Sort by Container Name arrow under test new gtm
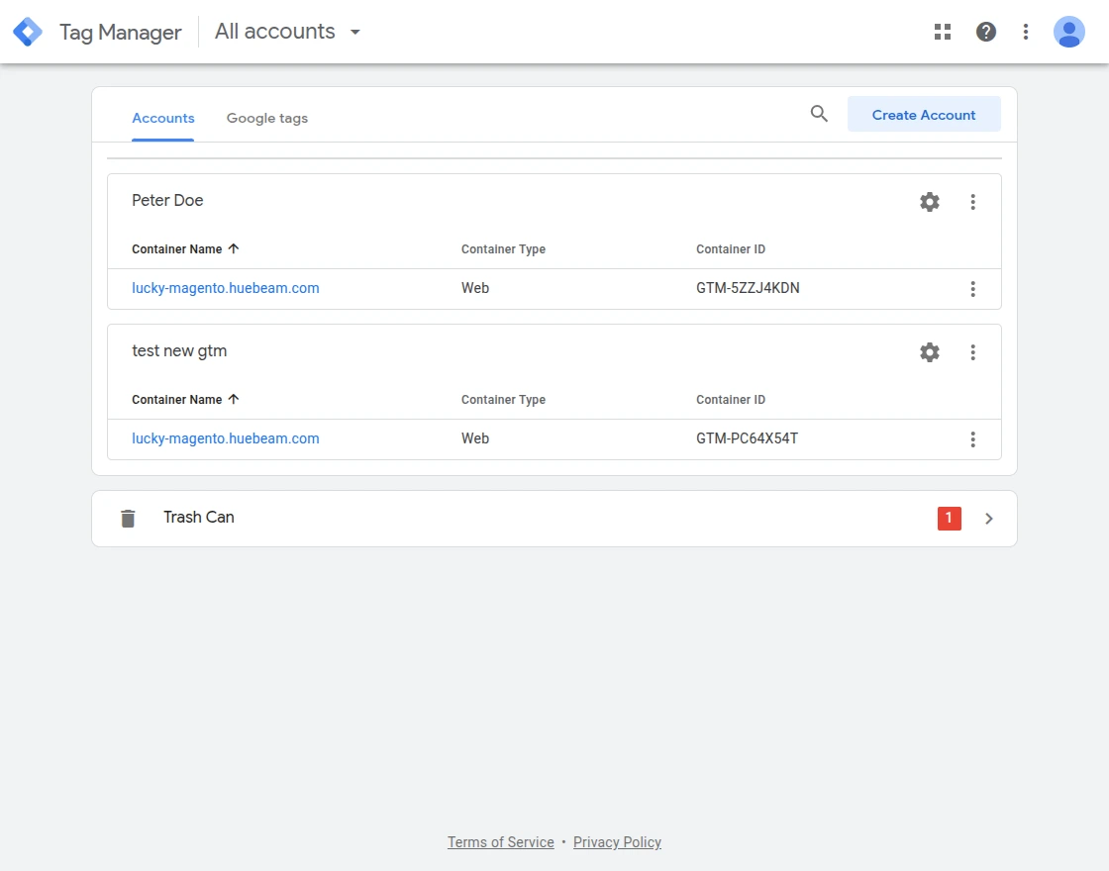Screen dimensions: 1109x871 234,399
